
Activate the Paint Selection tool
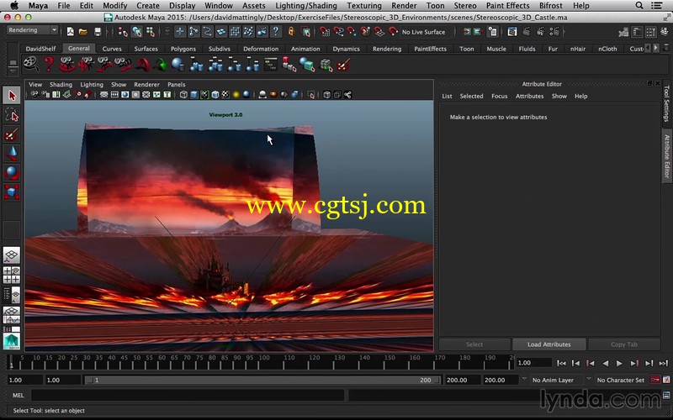point(12,134)
